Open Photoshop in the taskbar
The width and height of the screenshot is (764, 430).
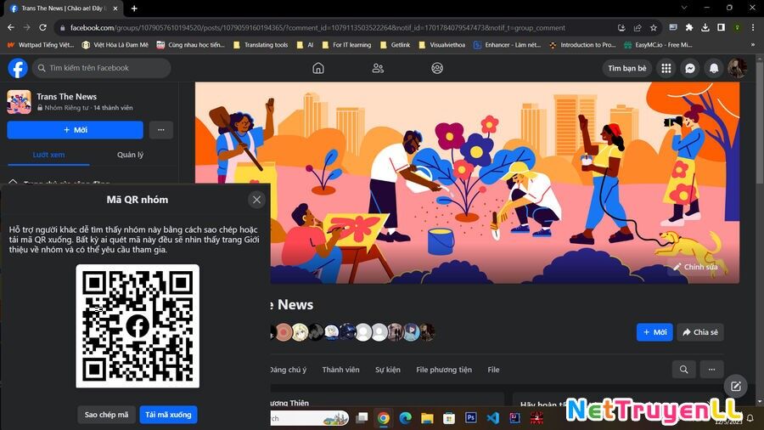[x=470, y=418]
